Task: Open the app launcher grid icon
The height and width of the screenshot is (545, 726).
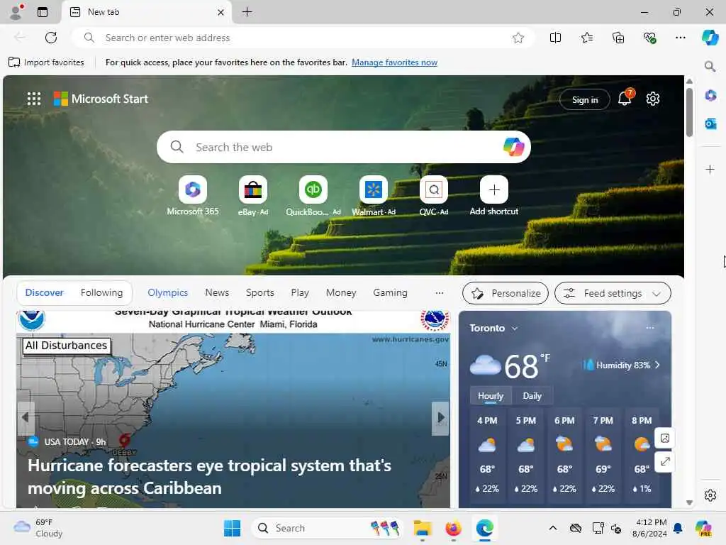Action: (x=34, y=99)
